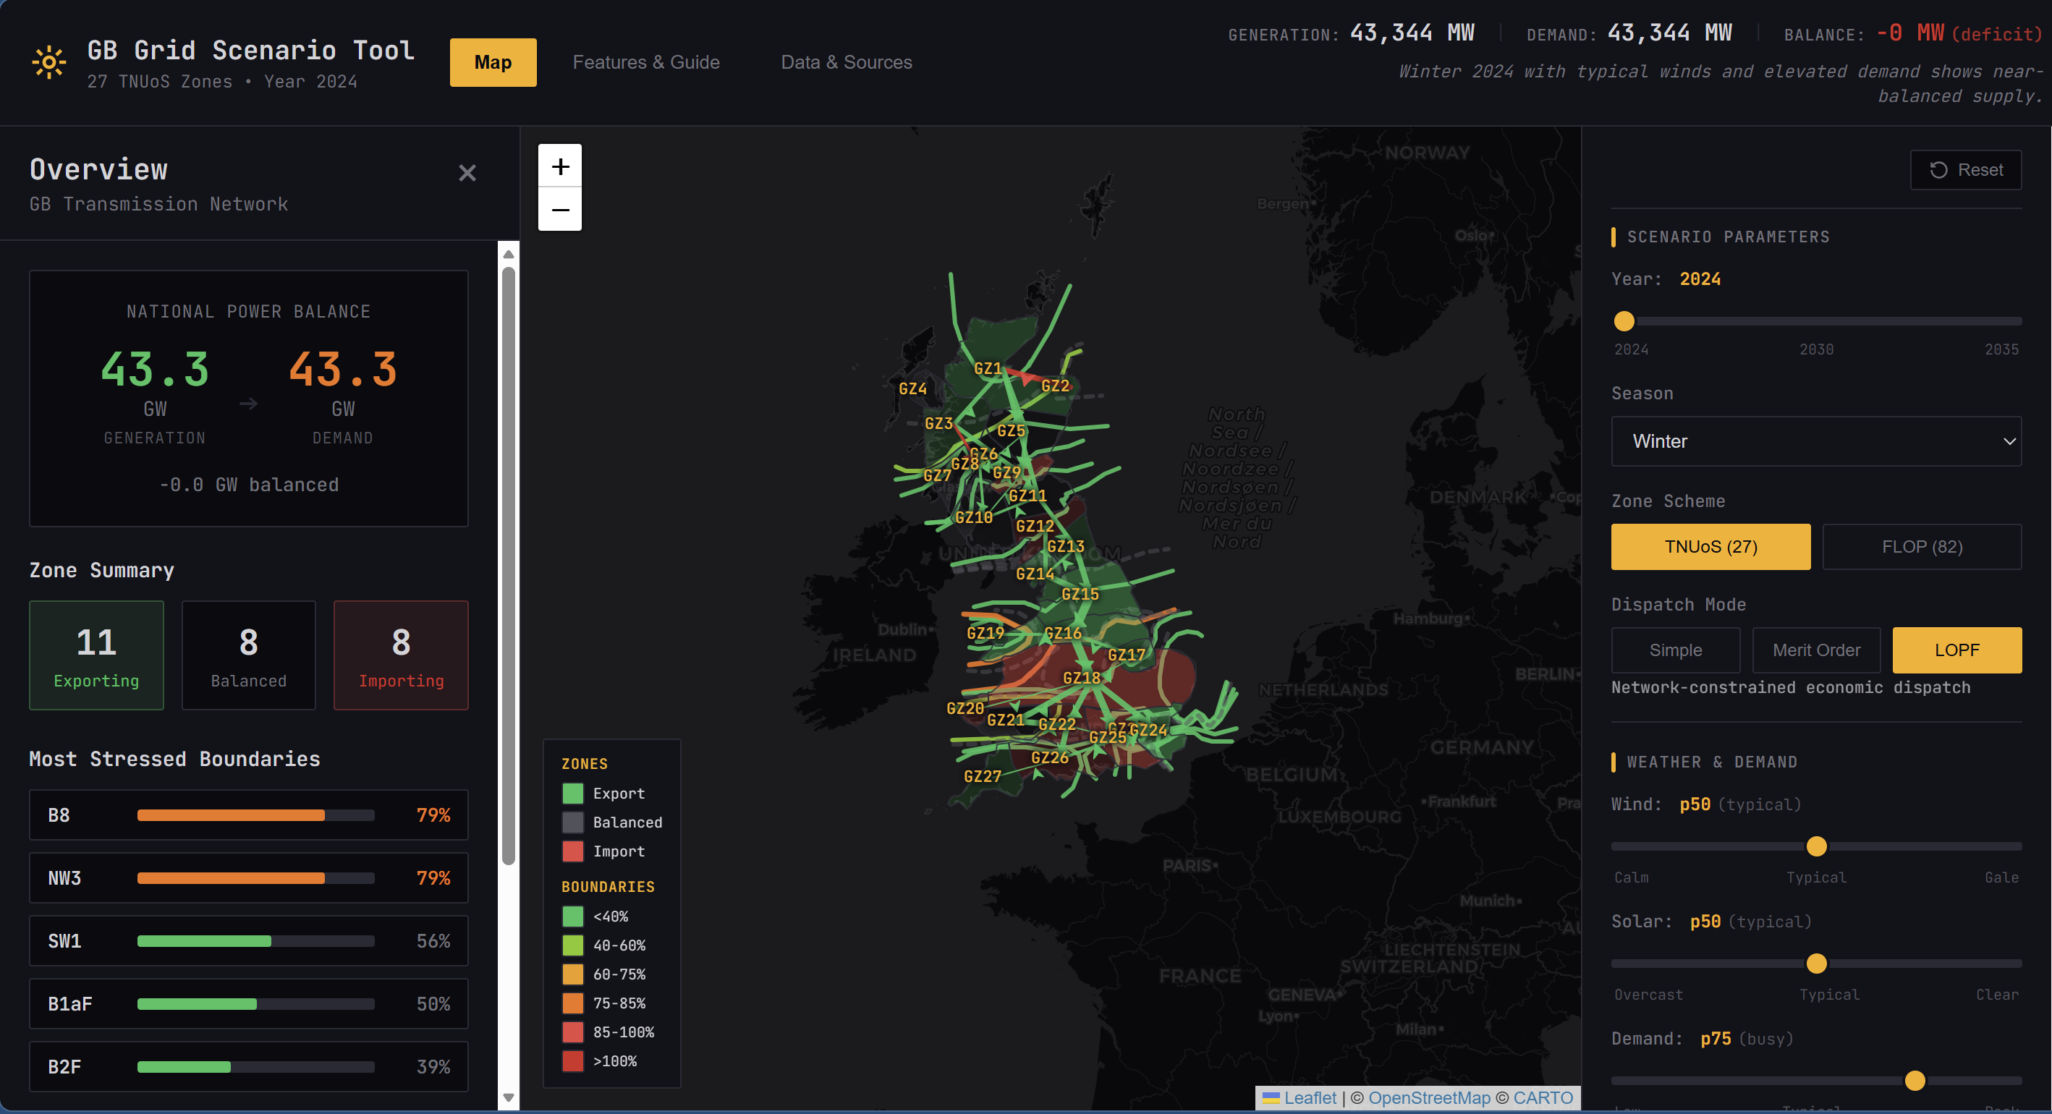This screenshot has height=1114, width=2052.
Task: Close the Overview panel
Action: (x=467, y=173)
